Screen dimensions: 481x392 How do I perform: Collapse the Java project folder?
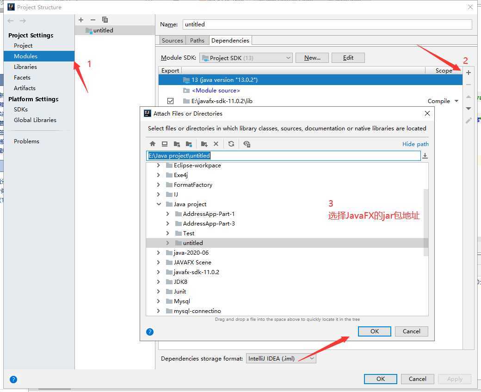(159, 204)
